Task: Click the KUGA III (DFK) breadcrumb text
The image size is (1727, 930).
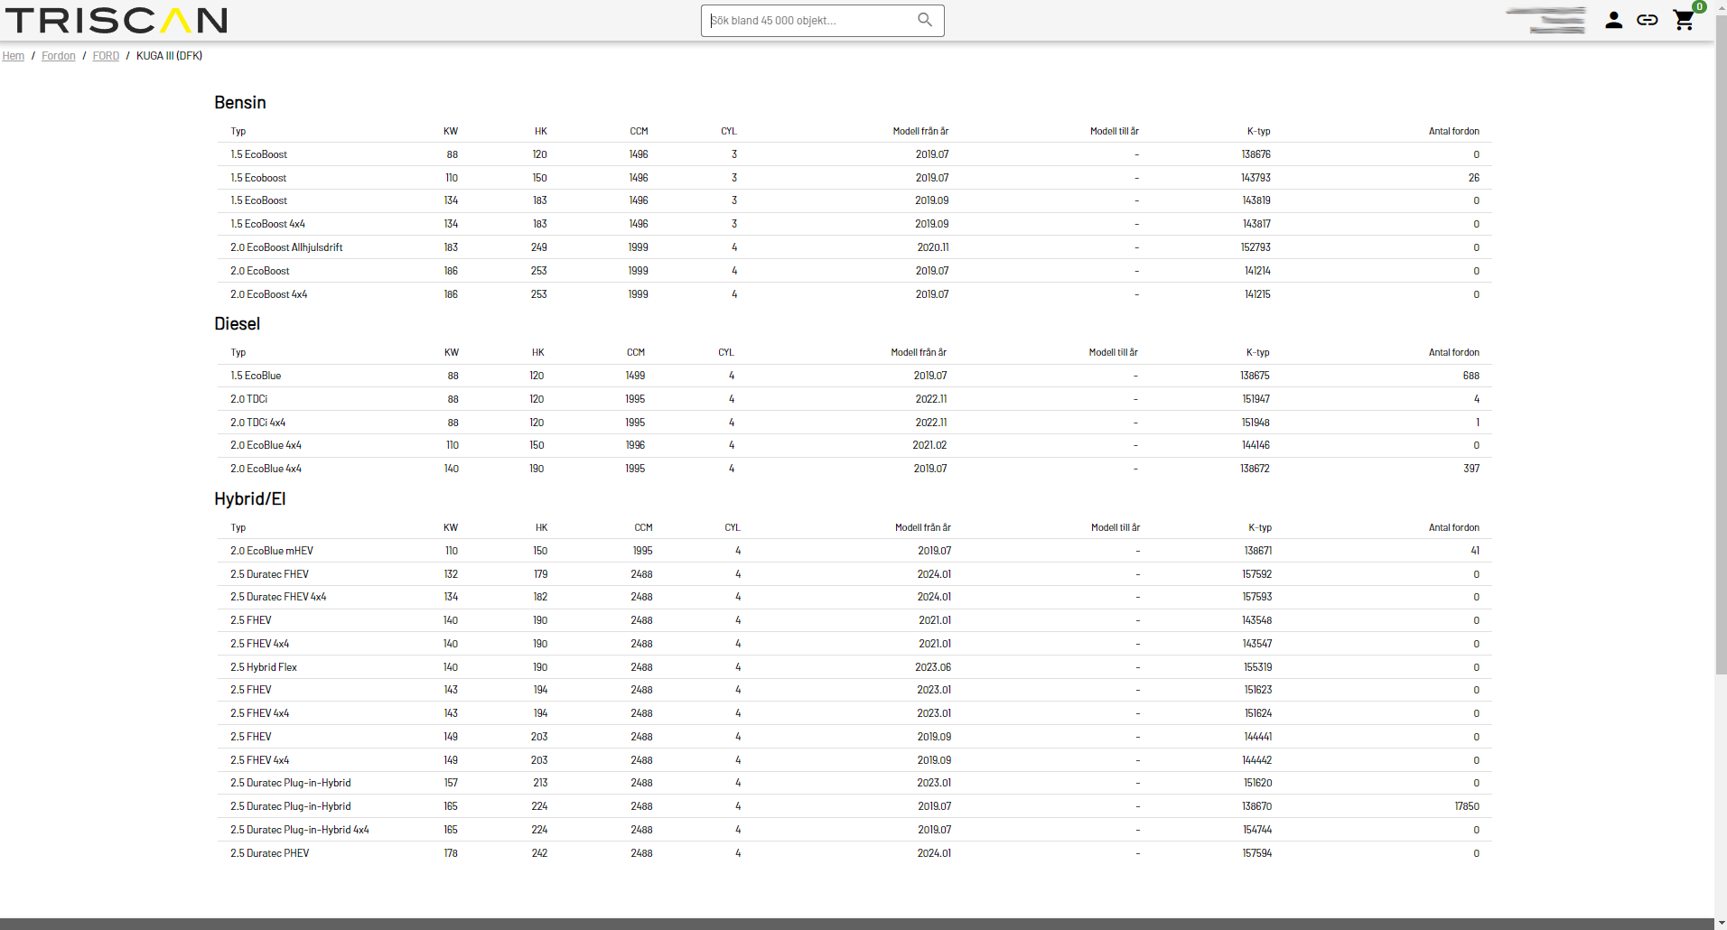Action: 169,56
